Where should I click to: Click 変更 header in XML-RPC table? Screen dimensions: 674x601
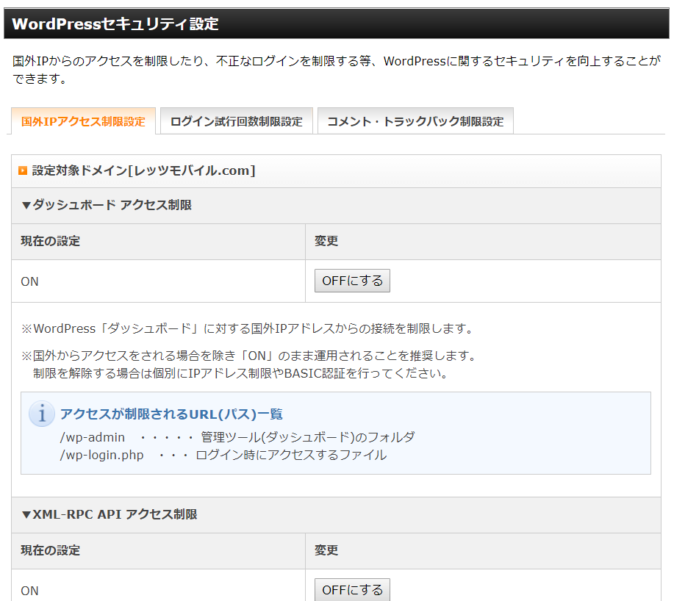tap(326, 550)
